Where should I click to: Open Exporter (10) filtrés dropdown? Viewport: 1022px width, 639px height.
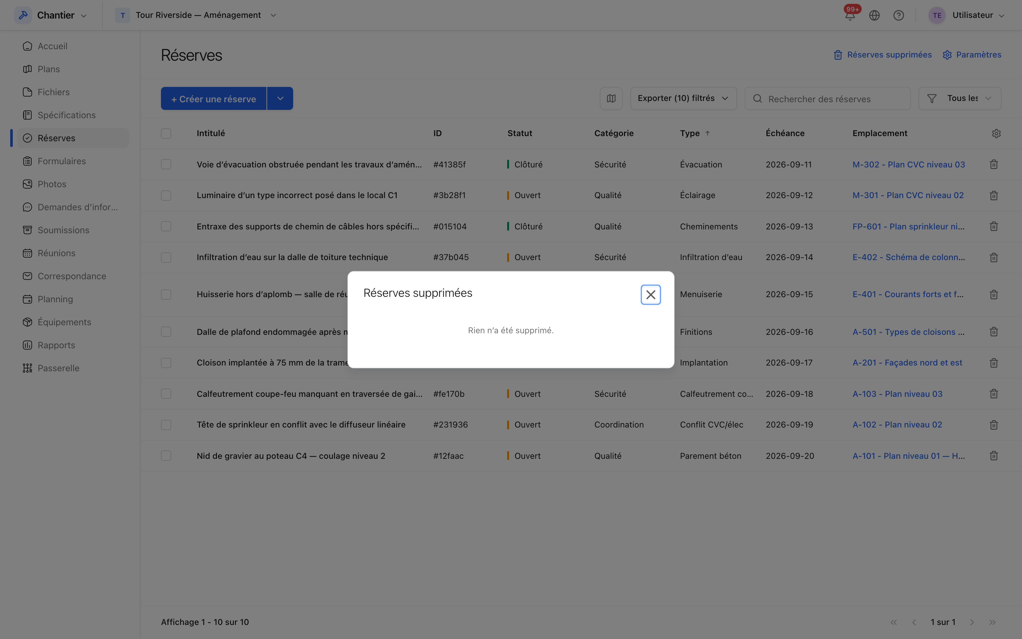683,98
